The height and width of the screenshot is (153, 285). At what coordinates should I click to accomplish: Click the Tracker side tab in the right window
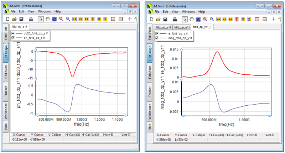[x=150, y=91]
